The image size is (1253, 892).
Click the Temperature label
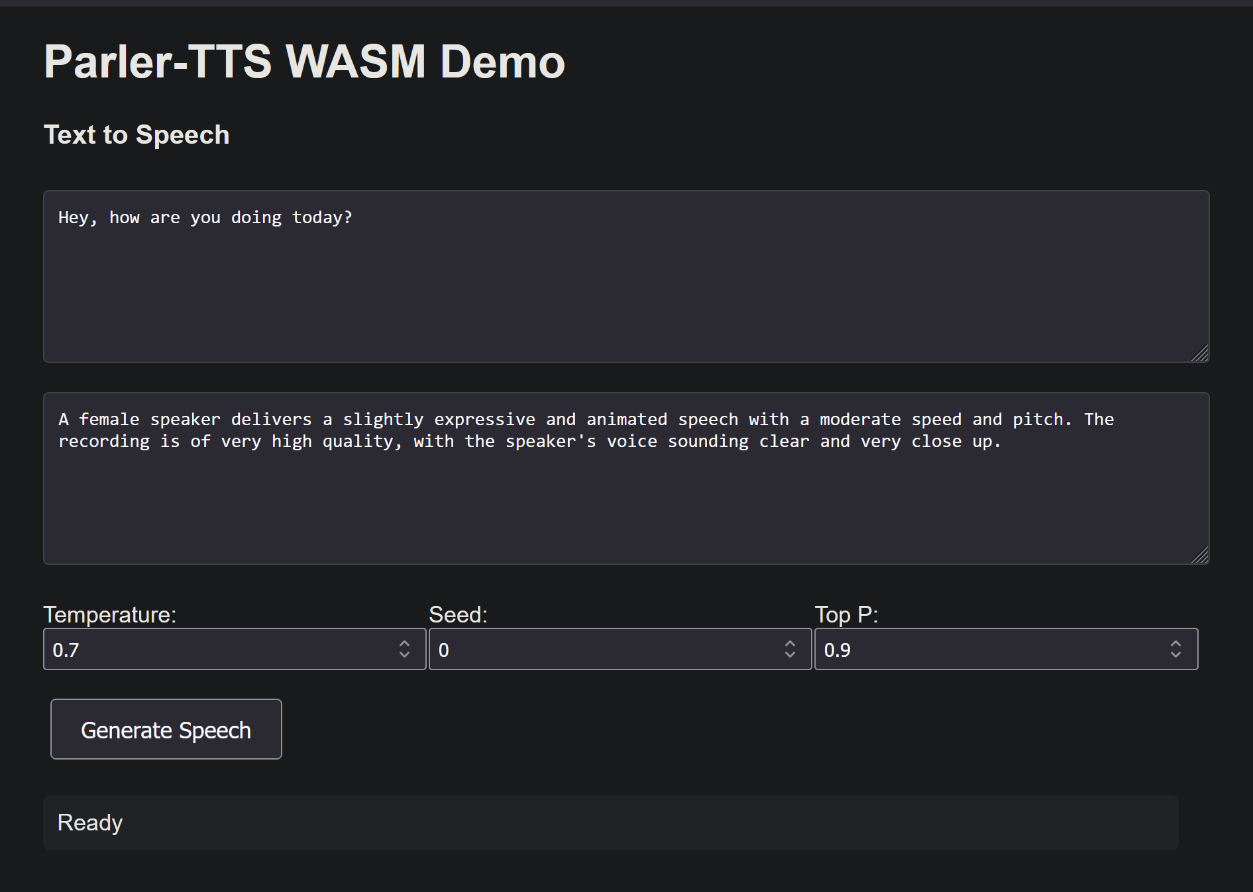coord(110,615)
